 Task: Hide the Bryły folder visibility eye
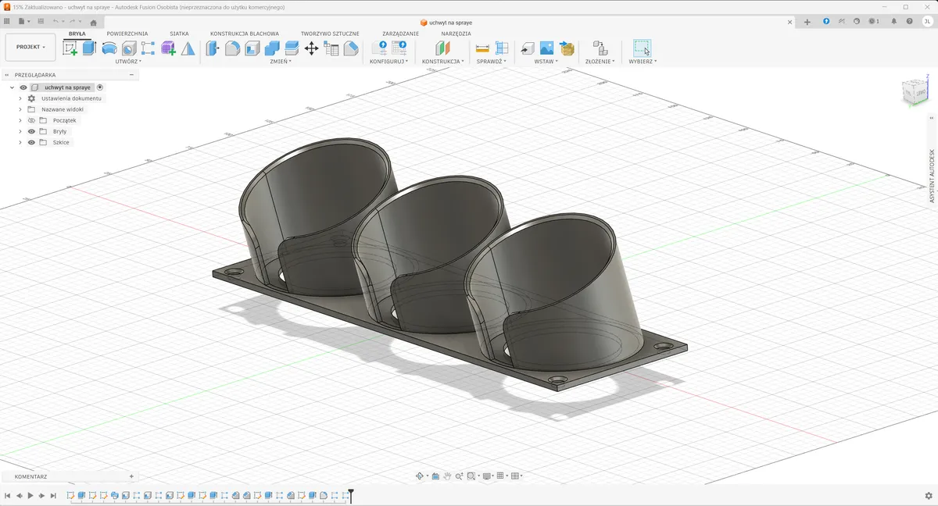point(32,132)
